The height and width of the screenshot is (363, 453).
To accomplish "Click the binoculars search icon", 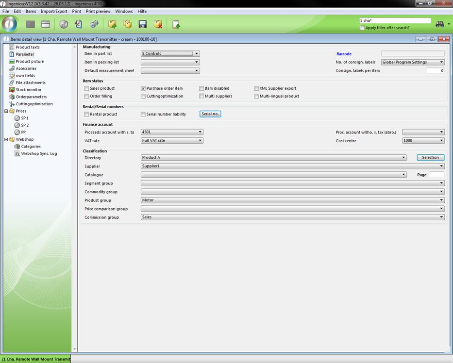I will click(440, 24).
